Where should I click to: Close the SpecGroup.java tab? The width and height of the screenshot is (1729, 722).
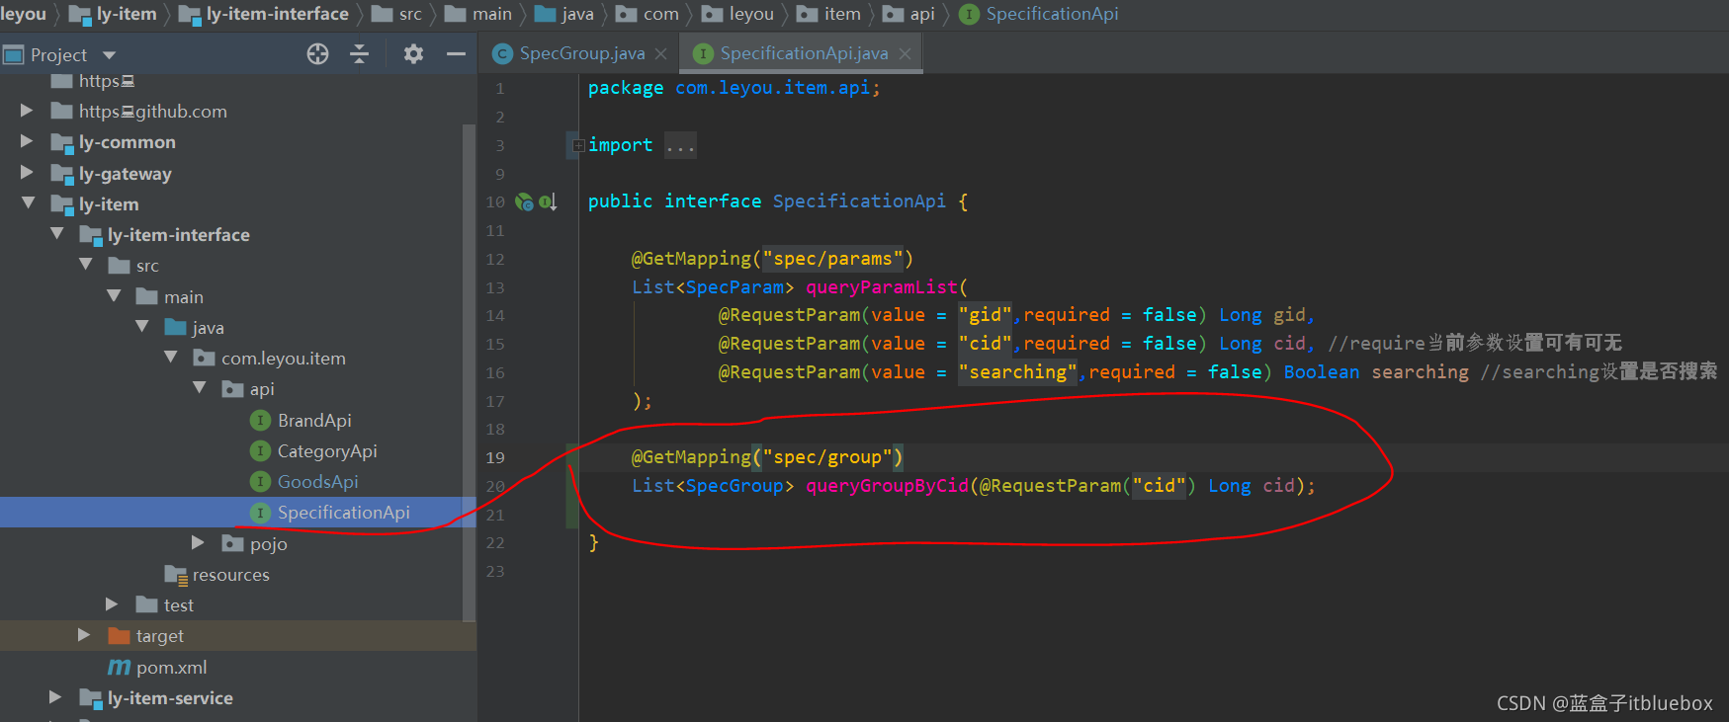tap(661, 54)
